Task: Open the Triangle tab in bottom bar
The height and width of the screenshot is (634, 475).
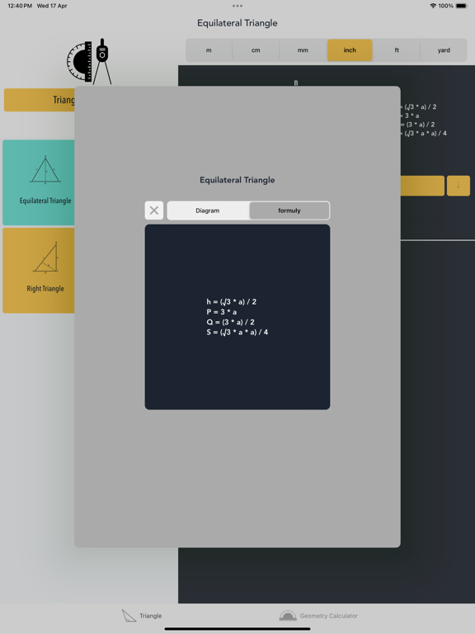Action: click(142, 616)
